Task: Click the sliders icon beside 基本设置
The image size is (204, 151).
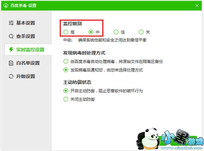Action: [11, 23]
